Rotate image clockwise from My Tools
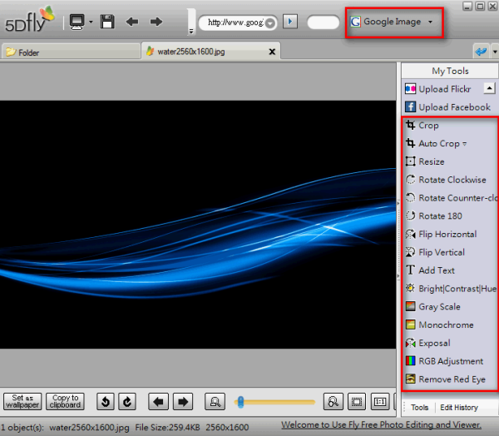499x436 pixels. (x=452, y=180)
